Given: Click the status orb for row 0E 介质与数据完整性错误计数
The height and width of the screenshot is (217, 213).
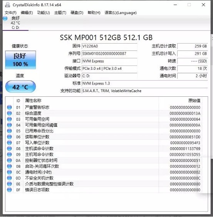Looking at the screenshot, I should [x=9, y=184].
